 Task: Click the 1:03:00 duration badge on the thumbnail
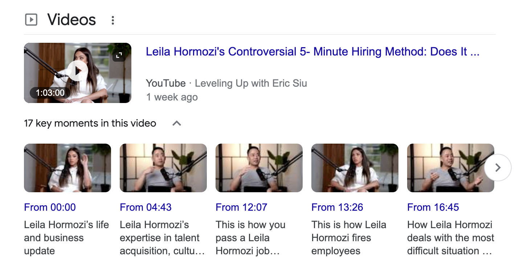pos(50,93)
